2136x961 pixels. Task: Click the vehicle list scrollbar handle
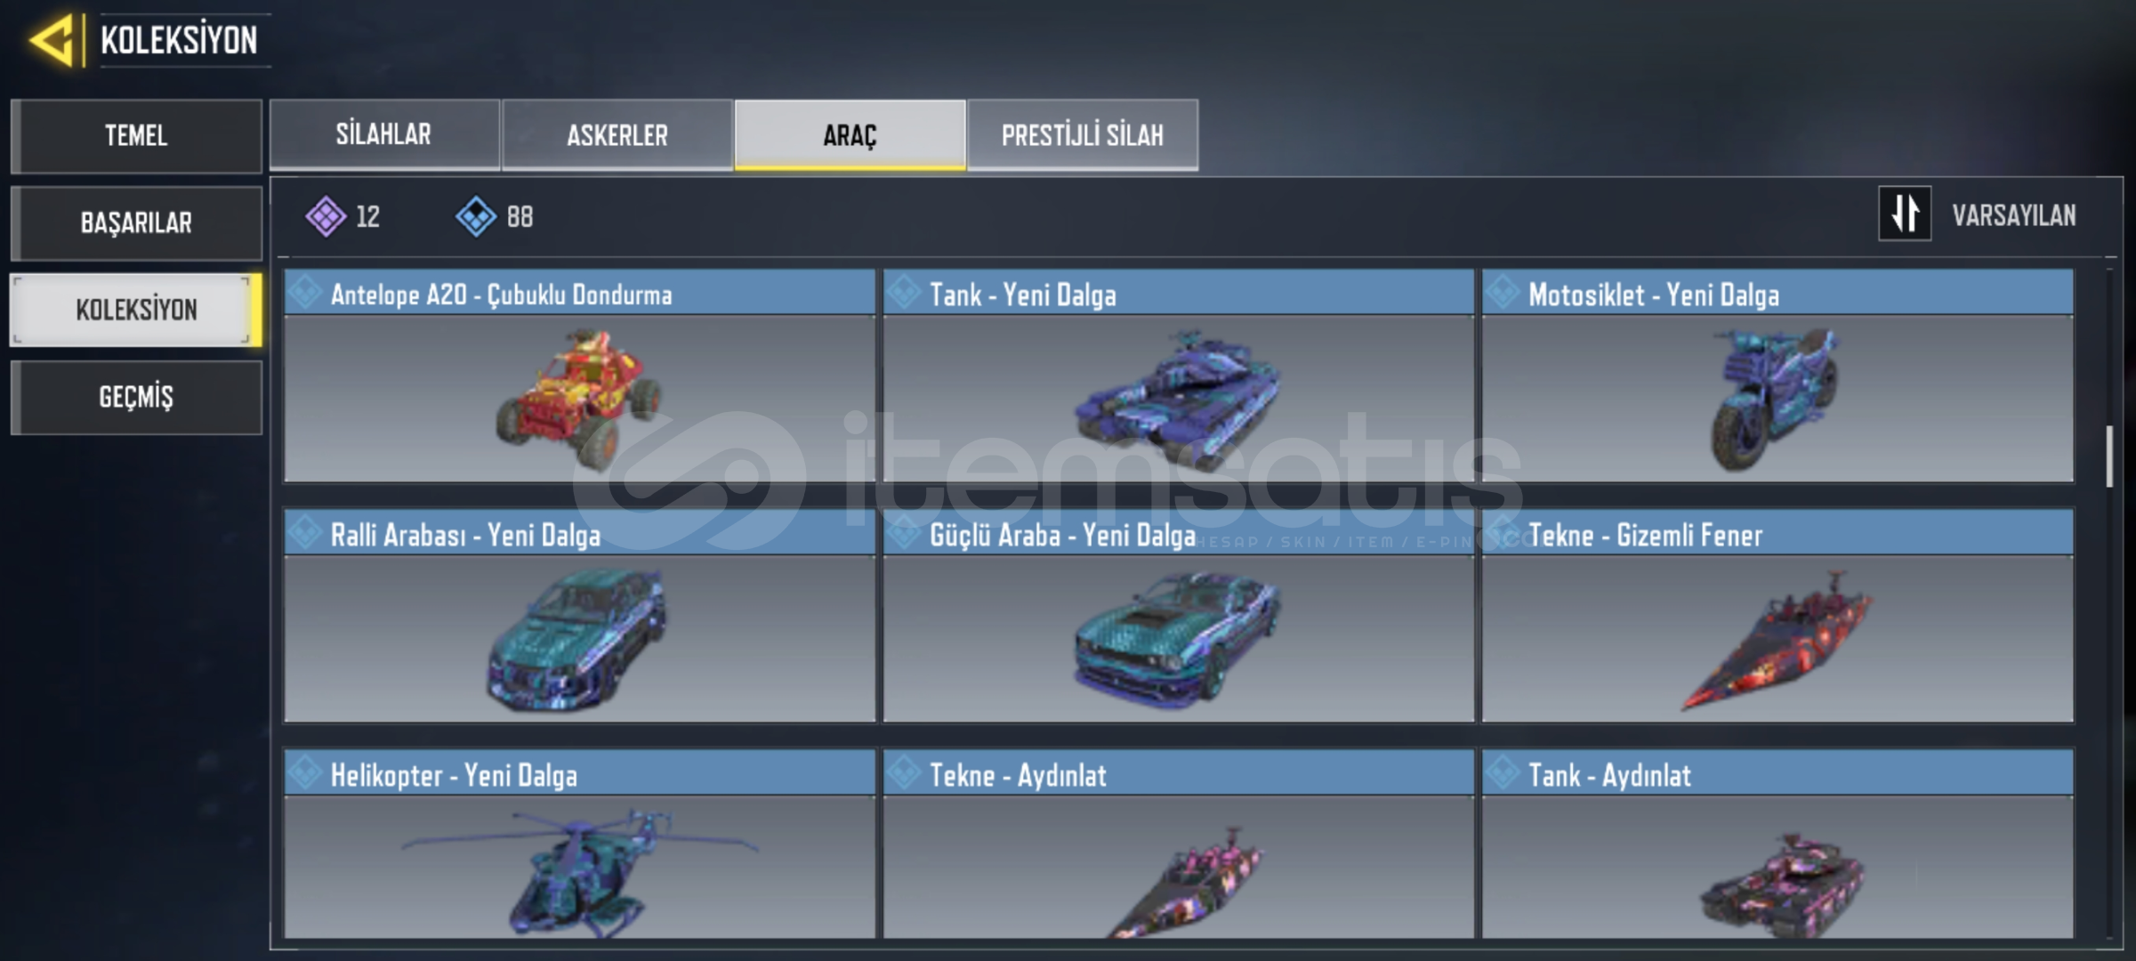[x=2109, y=456]
